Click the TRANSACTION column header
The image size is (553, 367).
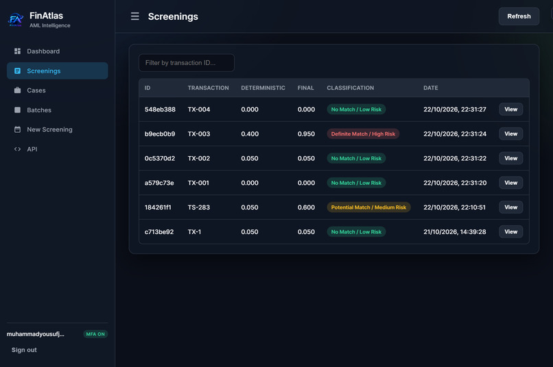tap(208, 88)
